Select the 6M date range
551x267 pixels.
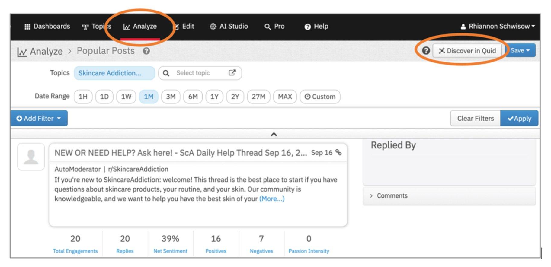[x=193, y=97]
